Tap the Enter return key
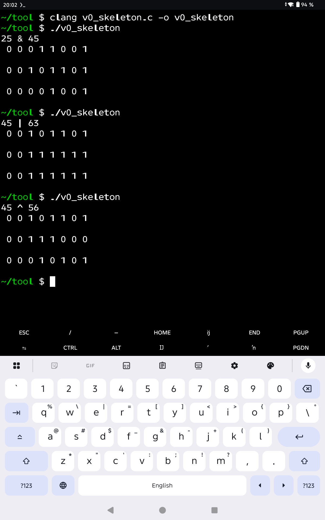 (299, 437)
